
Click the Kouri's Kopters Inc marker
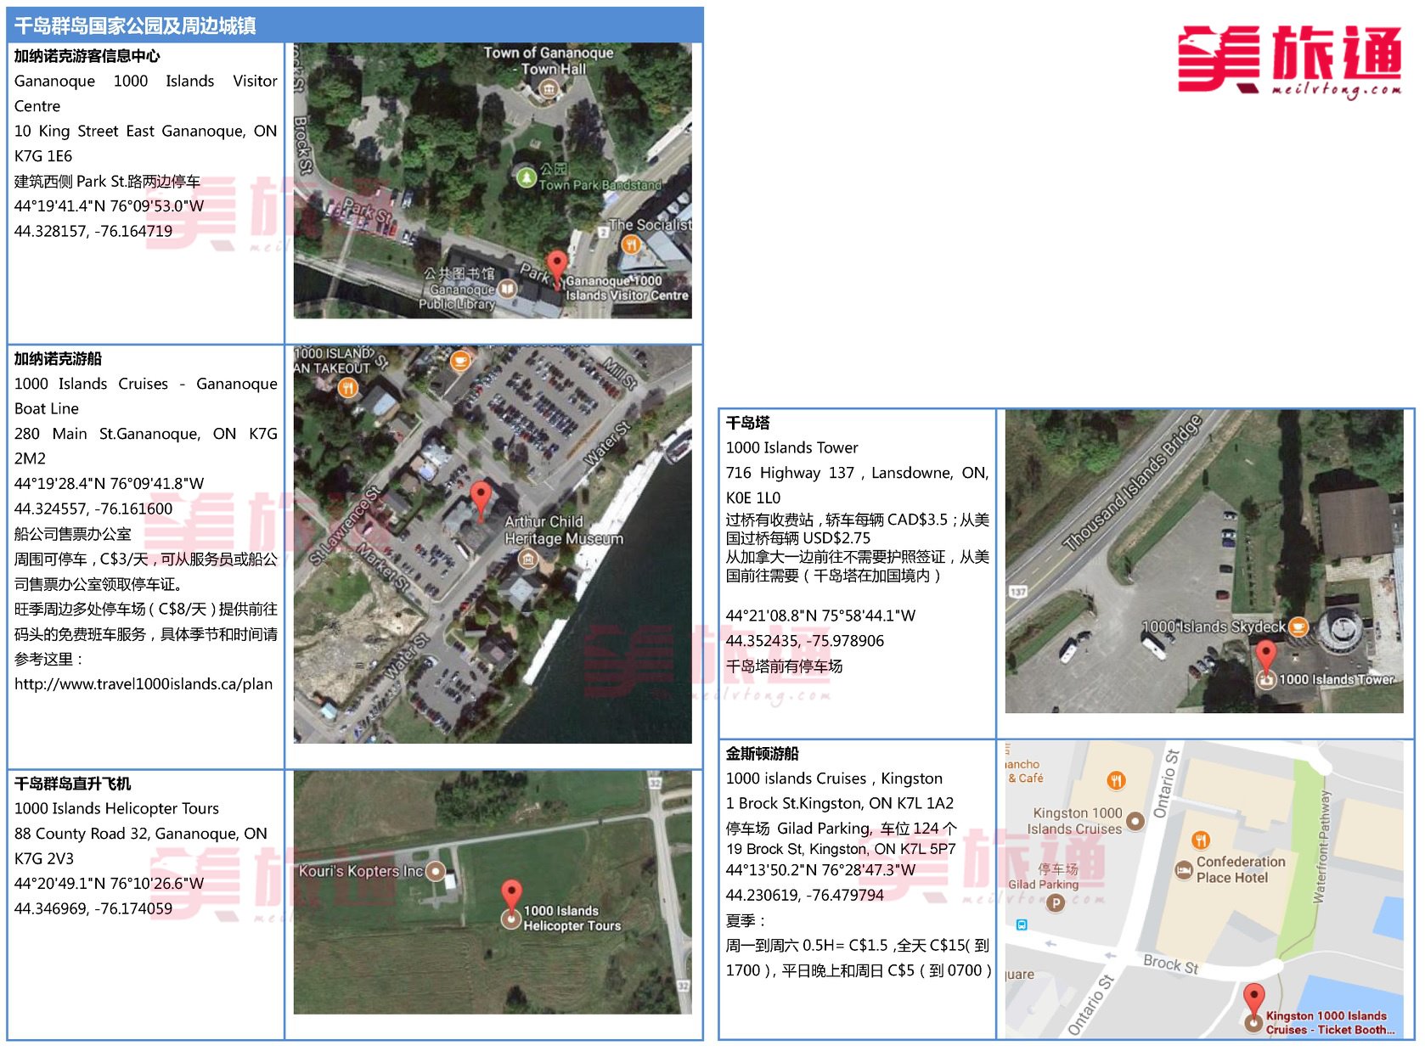click(436, 871)
